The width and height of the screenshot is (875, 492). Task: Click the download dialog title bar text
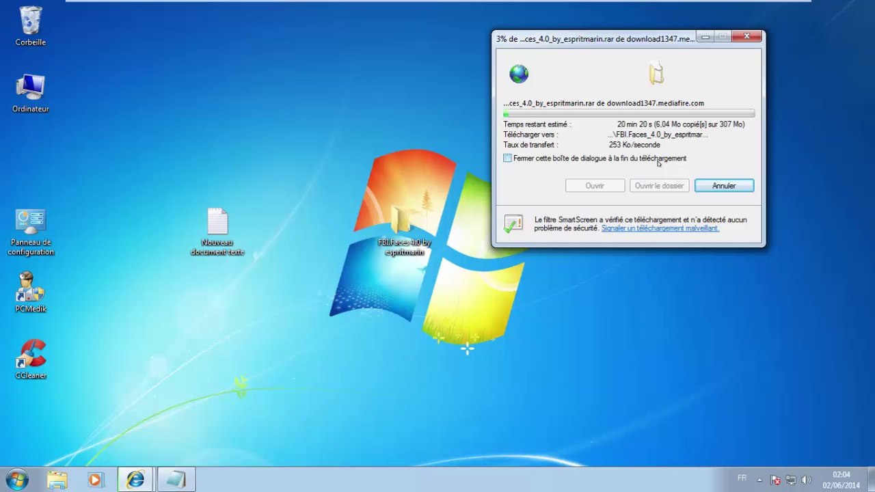[x=595, y=39]
